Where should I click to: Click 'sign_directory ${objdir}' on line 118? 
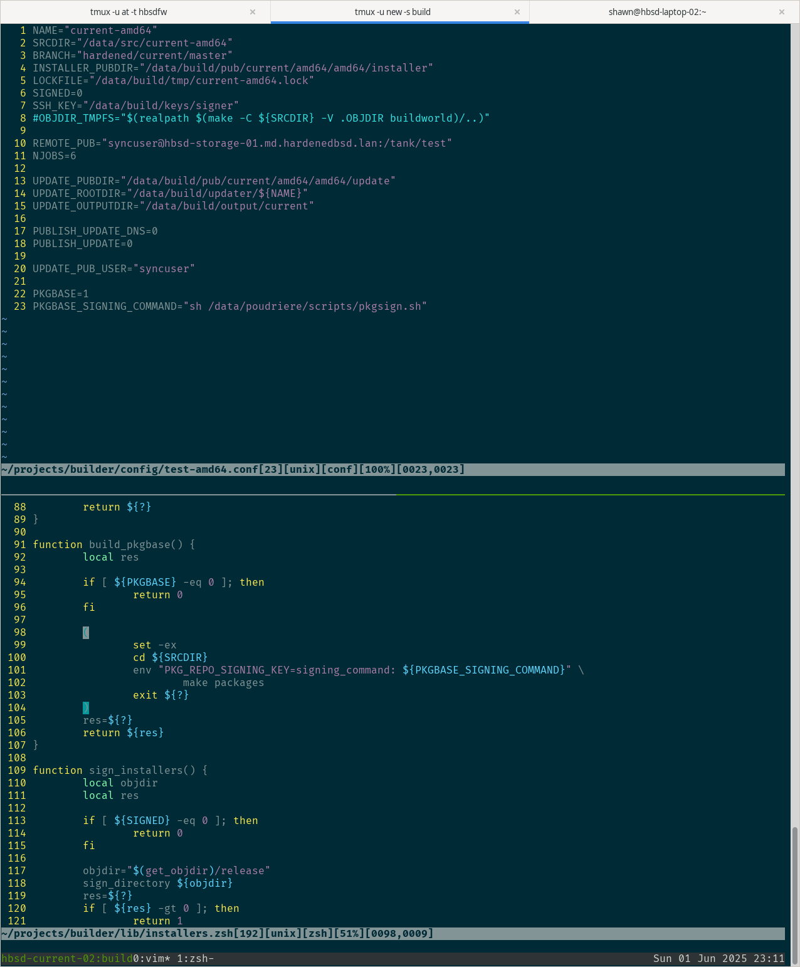(x=157, y=883)
